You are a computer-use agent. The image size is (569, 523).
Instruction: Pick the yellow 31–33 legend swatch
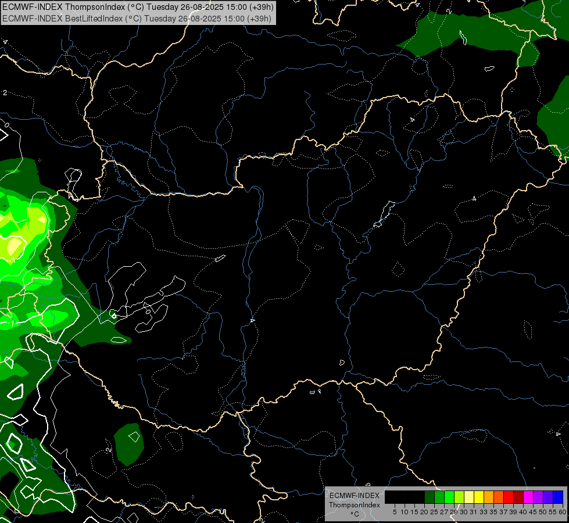click(x=479, y=497)
